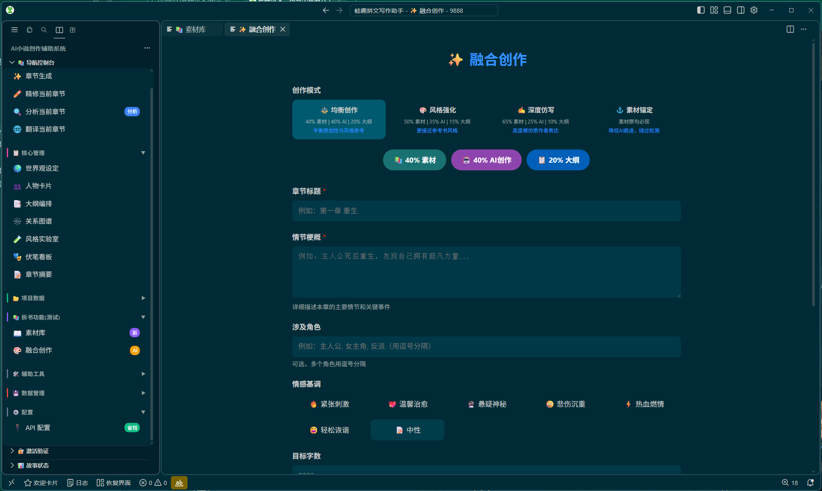Click the 章节标题 input field
Screen dimensions: 822x491
(x=486, y=211)
